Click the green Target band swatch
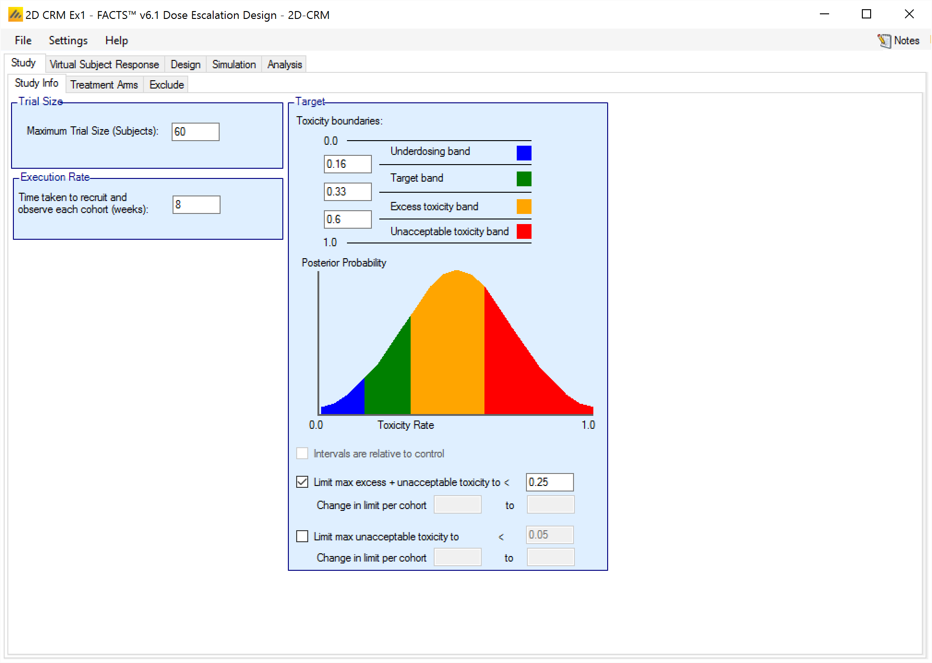The height and width of the screenshot is (663, 932). 524,179
